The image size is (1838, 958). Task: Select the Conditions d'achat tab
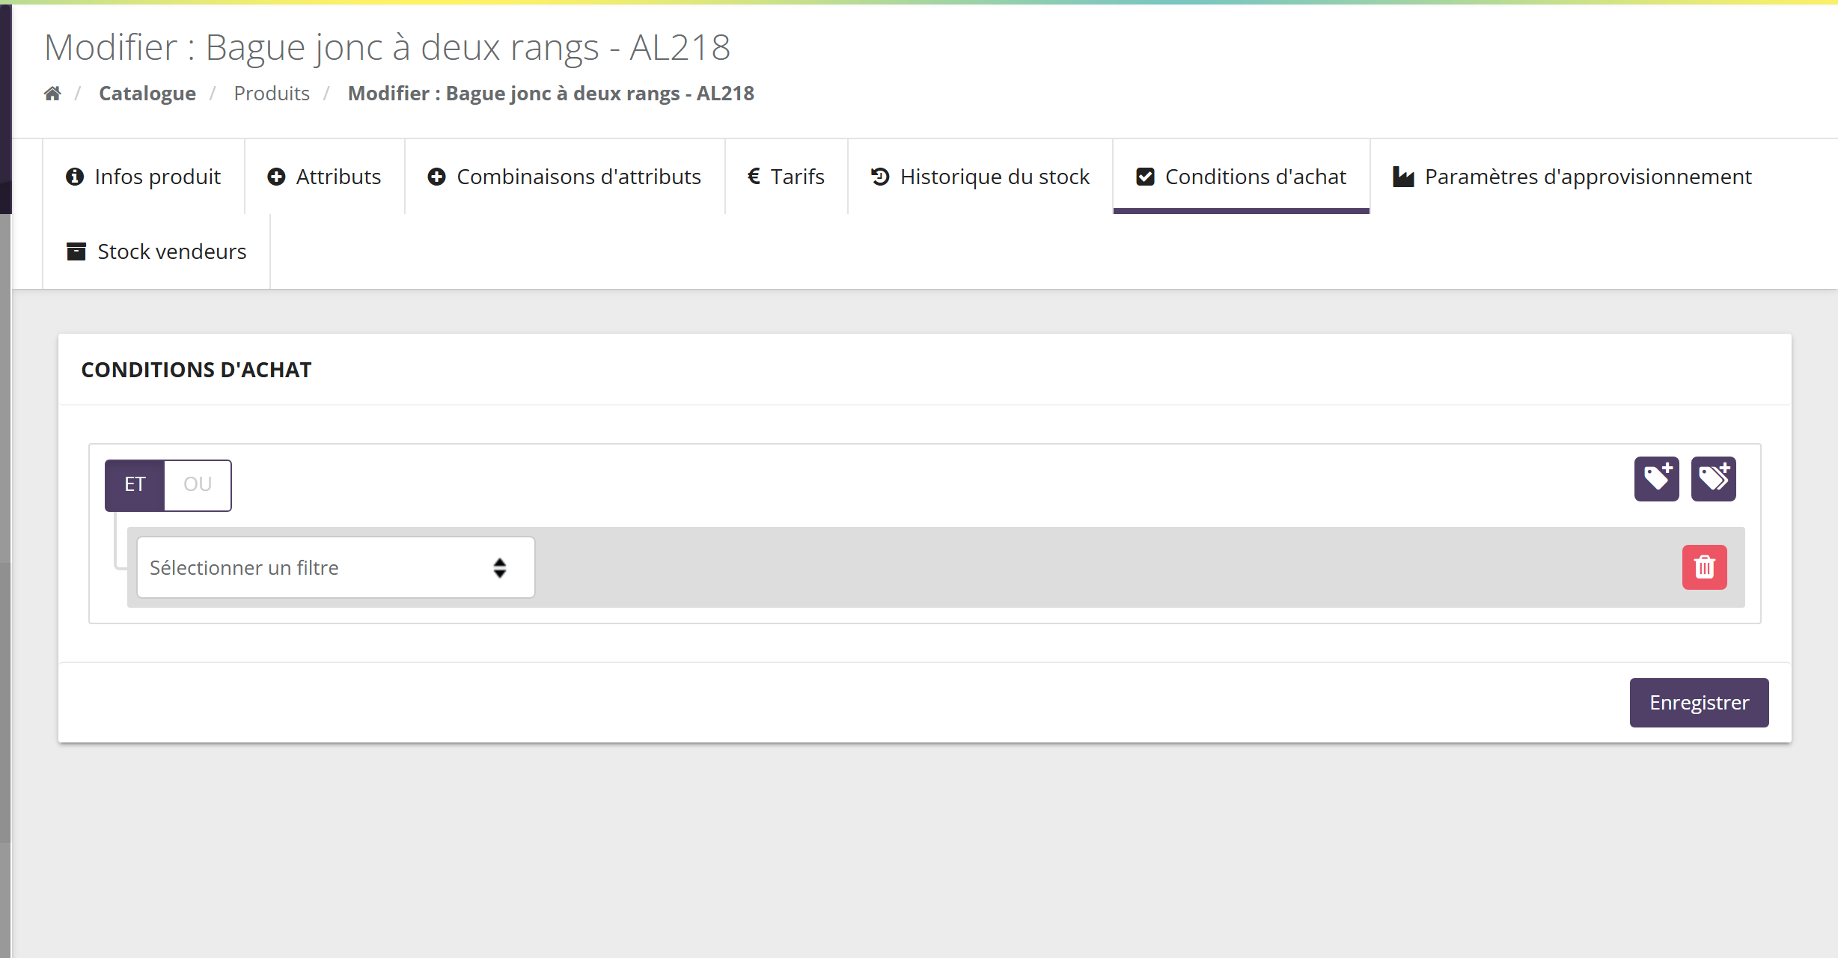click(1242, 177)
